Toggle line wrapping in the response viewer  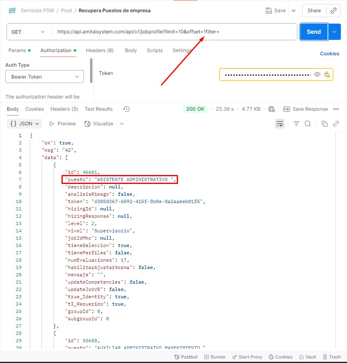click(279, 124)
